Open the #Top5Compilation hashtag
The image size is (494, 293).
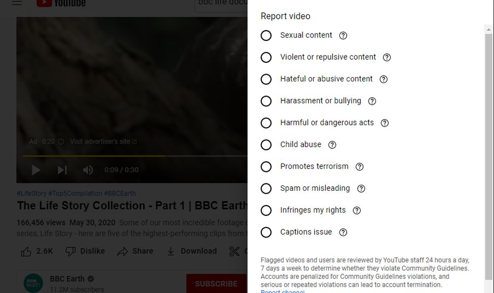pyautogui.click(x=75, y=194)
